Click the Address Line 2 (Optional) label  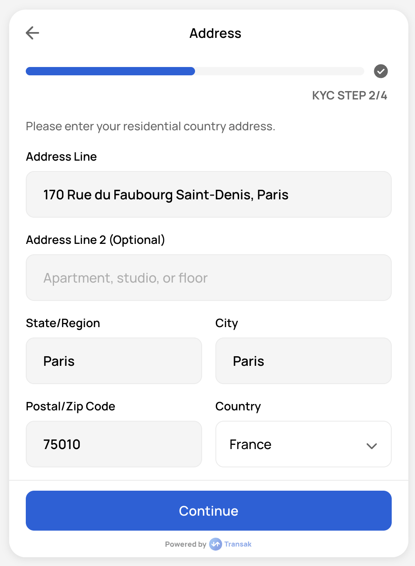point(95,240)
